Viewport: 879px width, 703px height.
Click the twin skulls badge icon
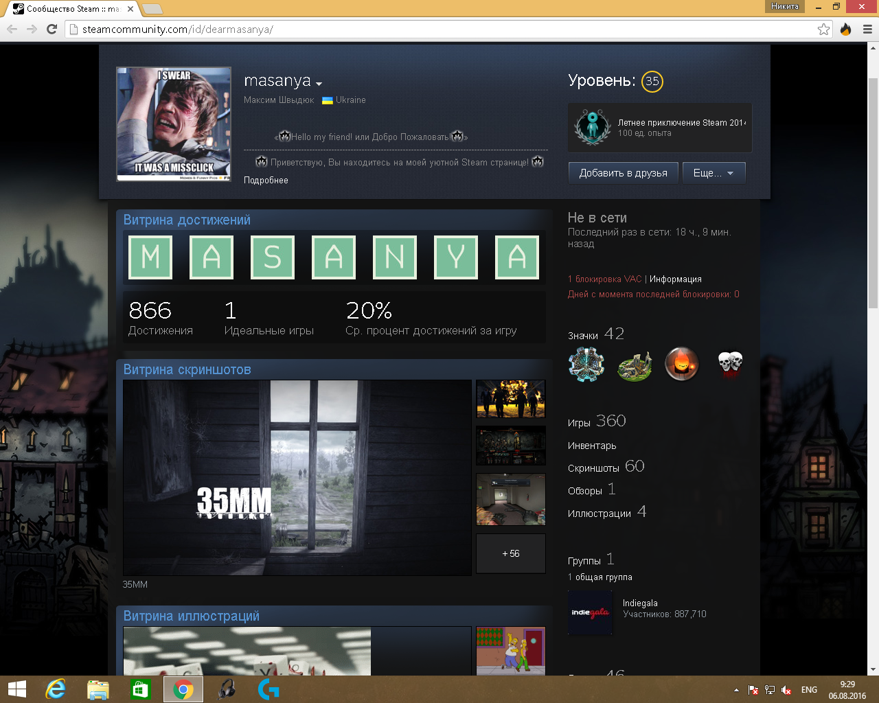point(730,364)
